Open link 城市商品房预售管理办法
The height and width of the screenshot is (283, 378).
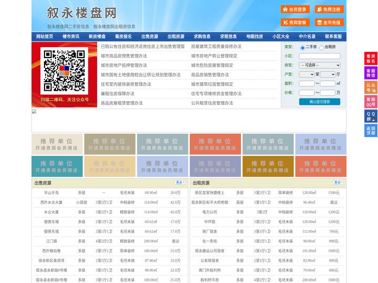[x=124, y=56]
